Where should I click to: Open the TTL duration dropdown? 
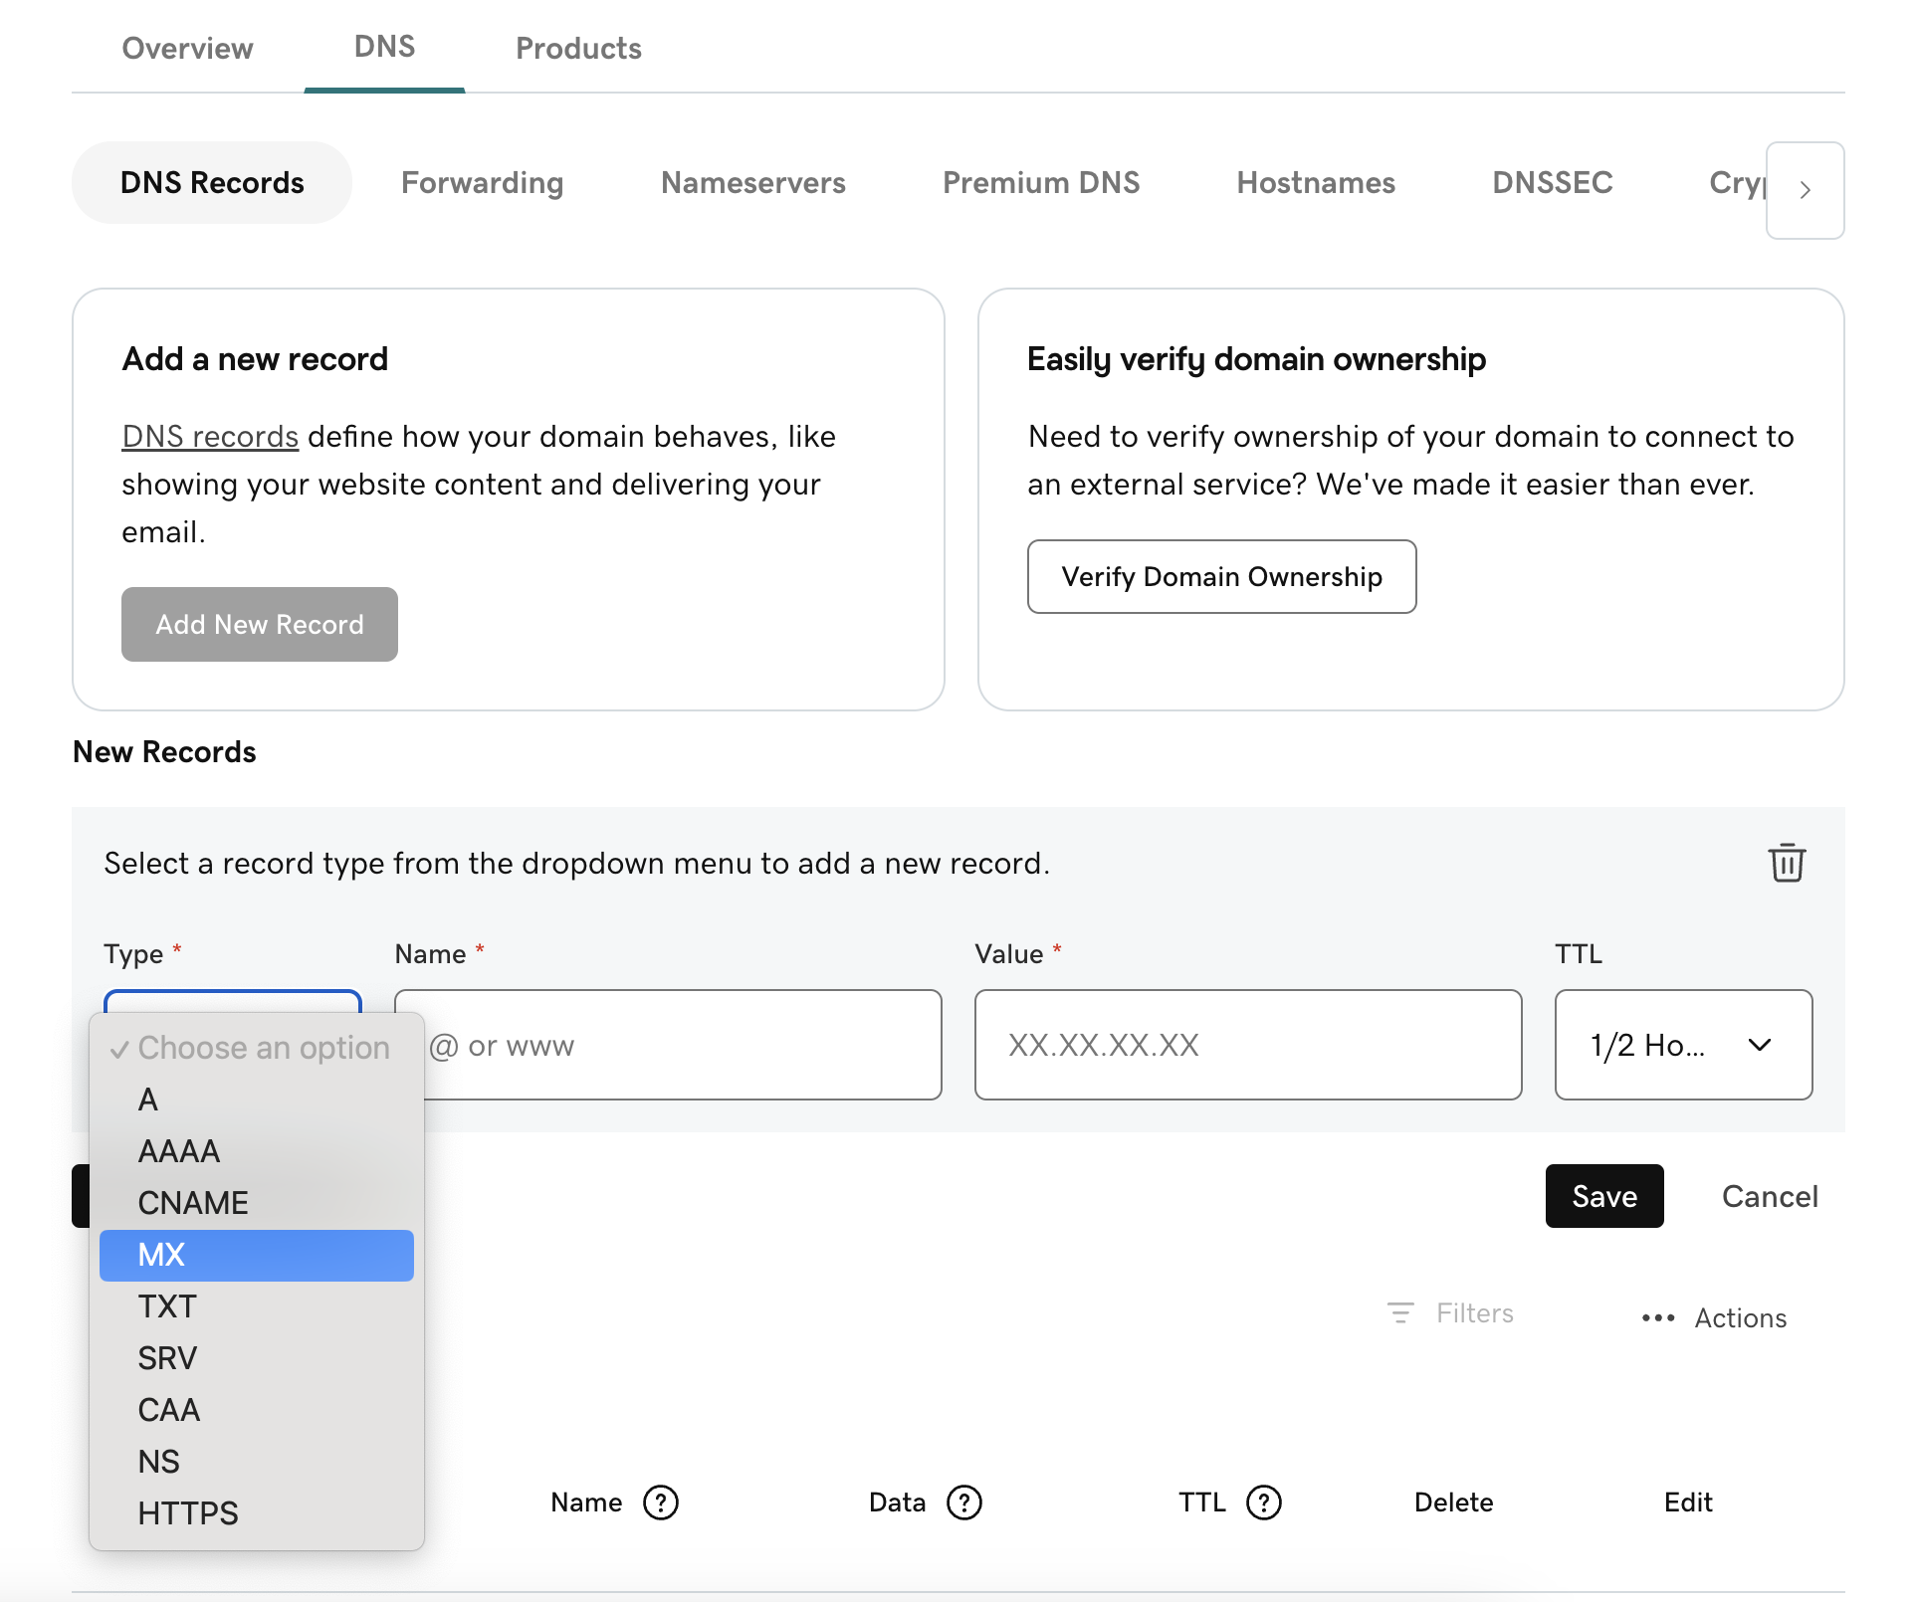(x=1682, y=1046)
